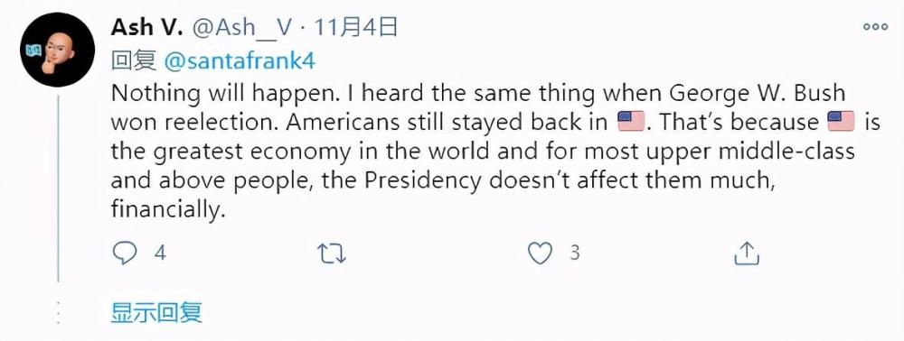Open the more options ellipsis menu

click(x=875, y=26)
